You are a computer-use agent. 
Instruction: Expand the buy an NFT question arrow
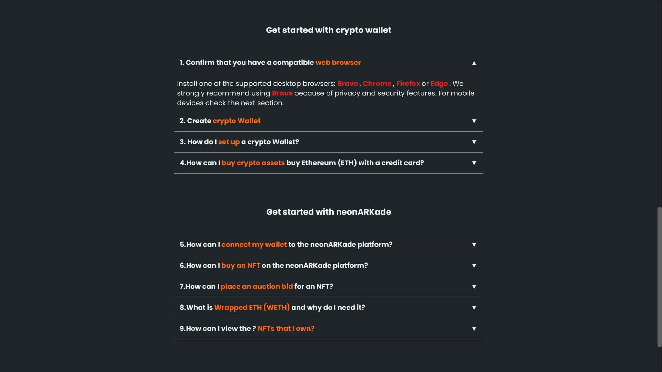pos(474,266)
